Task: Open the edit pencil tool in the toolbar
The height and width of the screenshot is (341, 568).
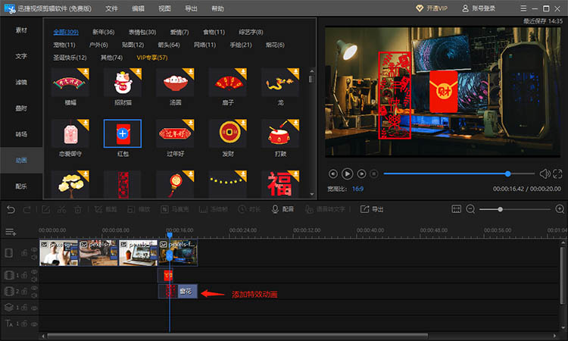Action: click(46, 209)
